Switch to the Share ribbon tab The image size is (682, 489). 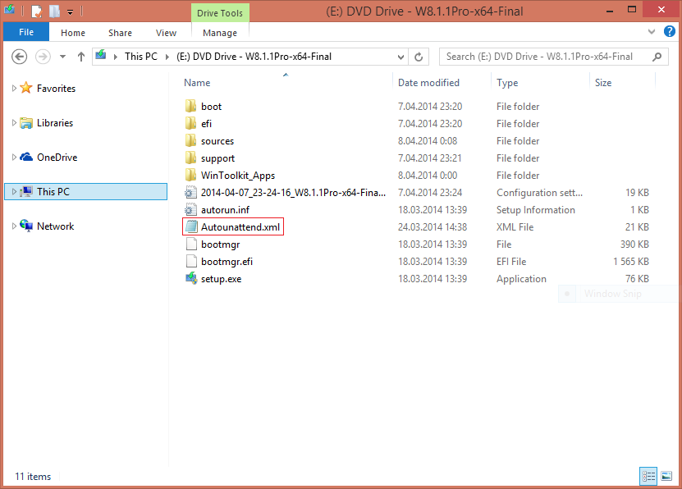[120, 33]
